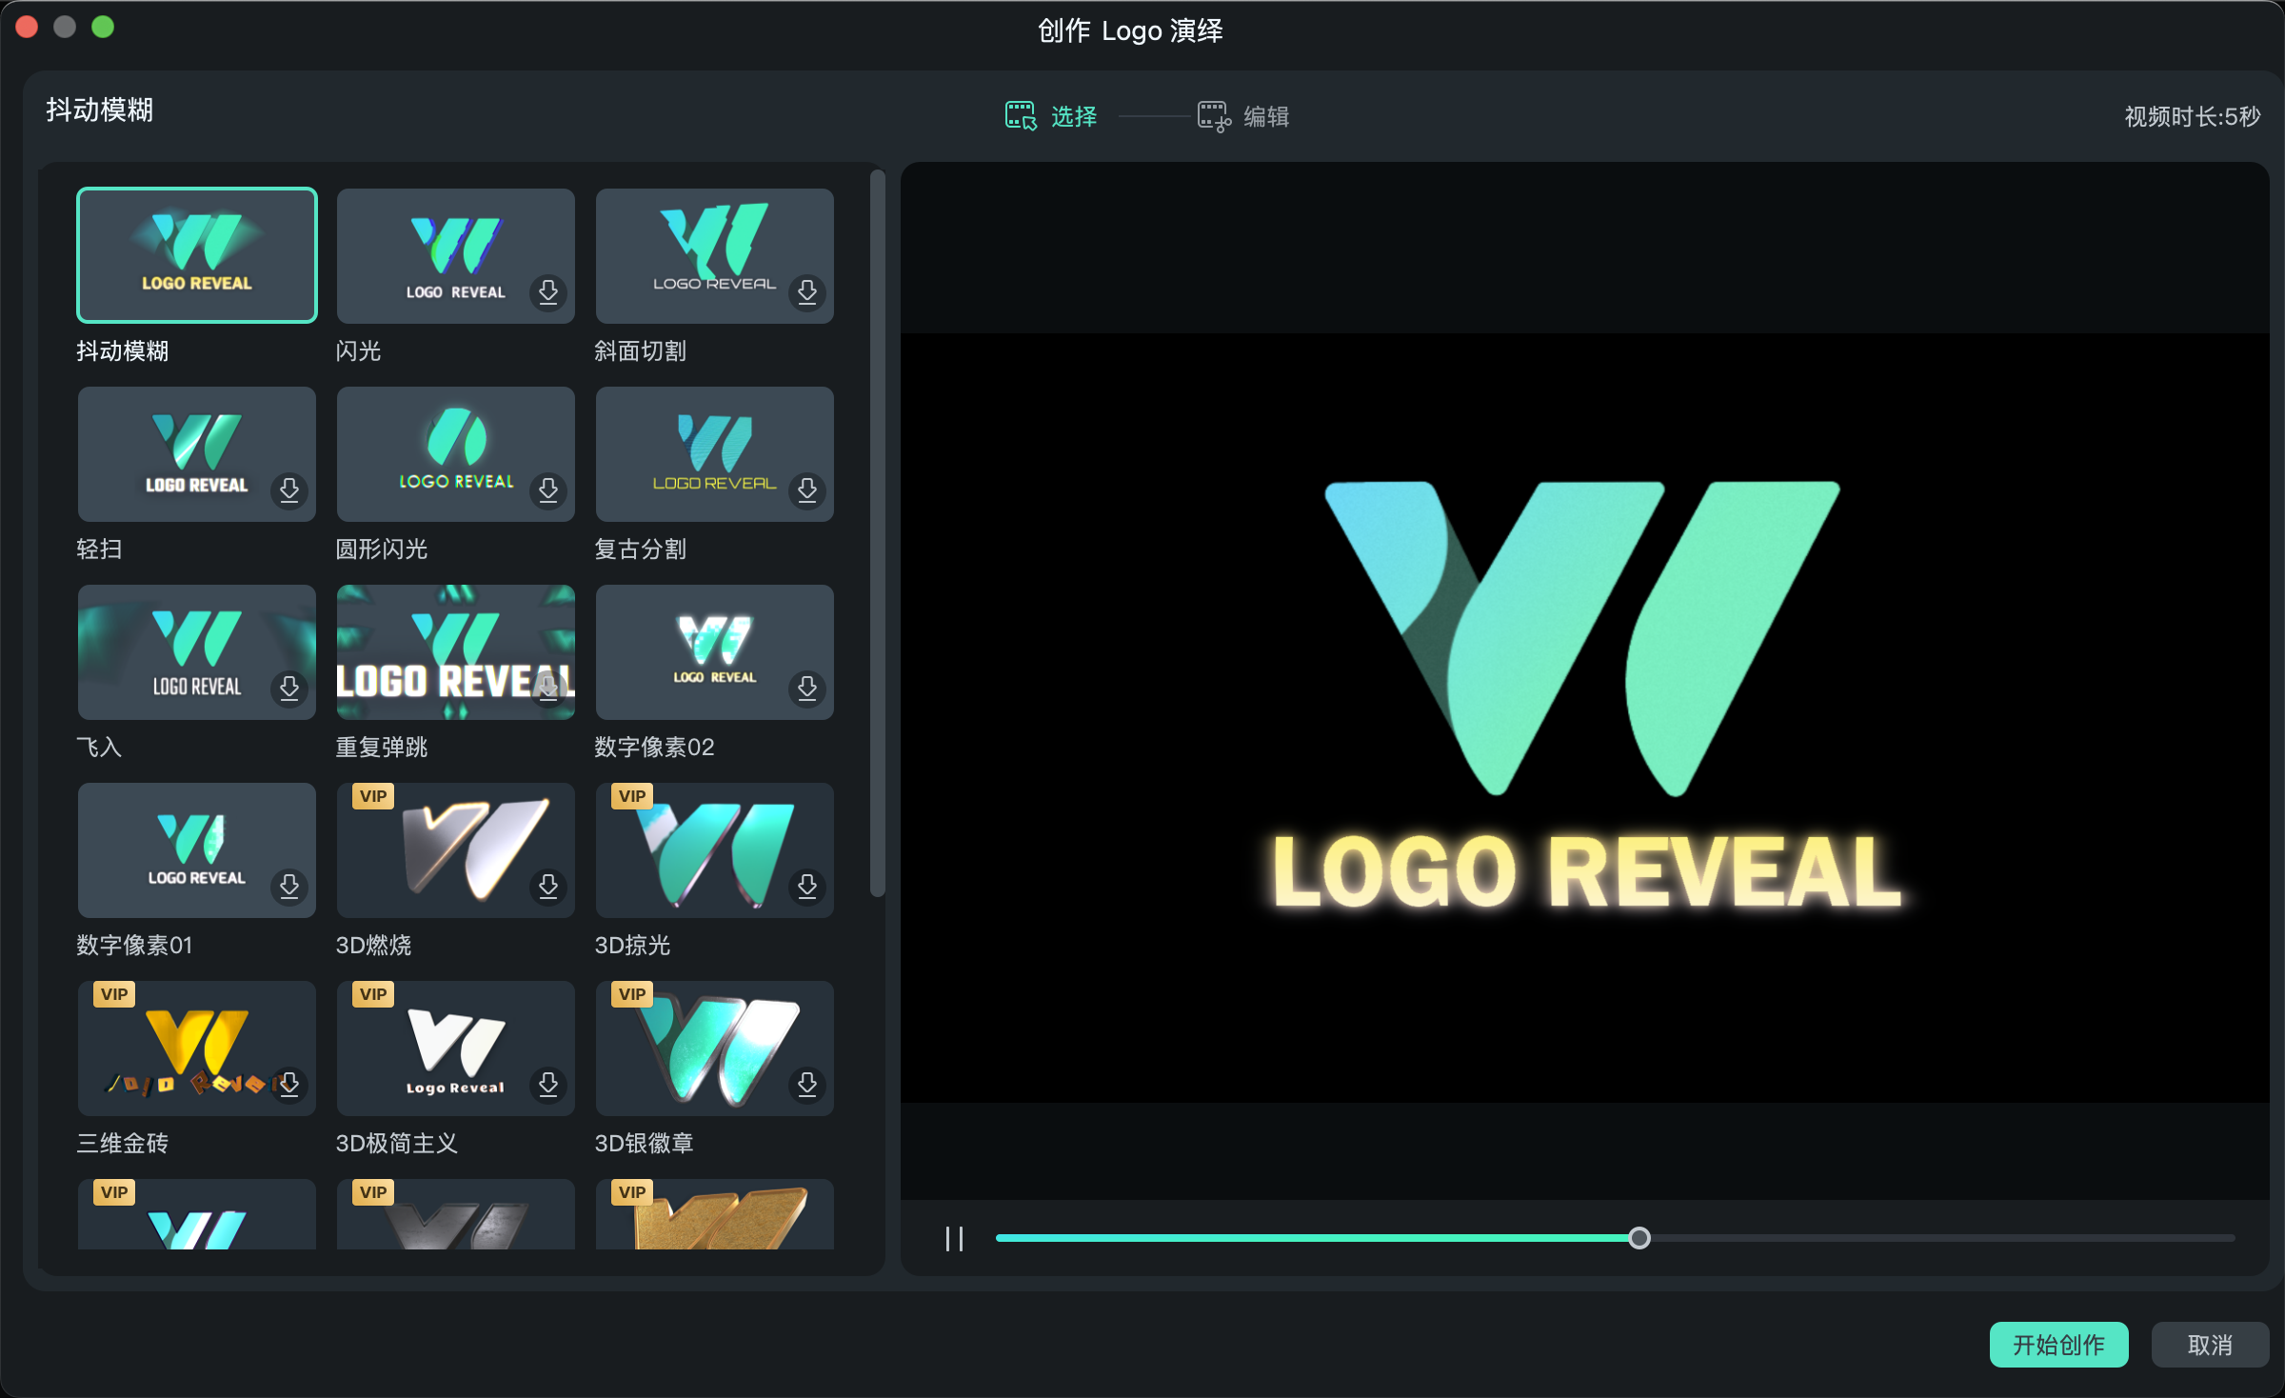The width and height of the screenshot is (2285, 1398).
Task: Download the 斜面切割 template
Action: coord(807,291)
